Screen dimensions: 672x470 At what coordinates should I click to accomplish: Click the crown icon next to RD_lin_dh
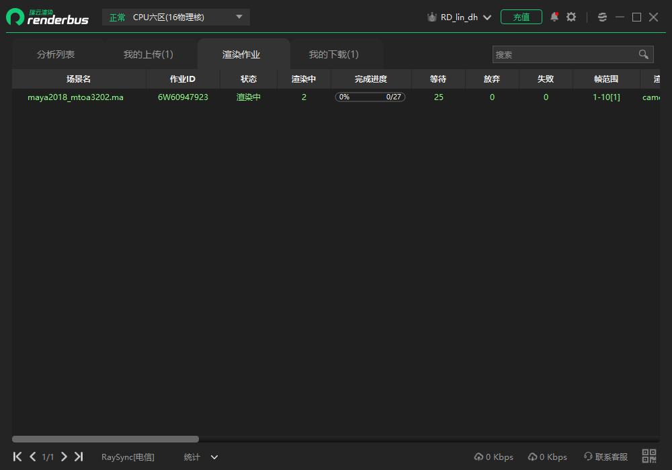click(x=431, y=17)
